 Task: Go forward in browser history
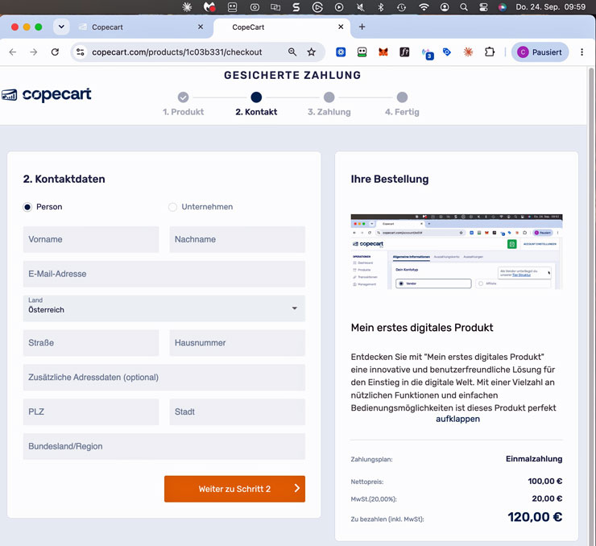tap(34, 52)
